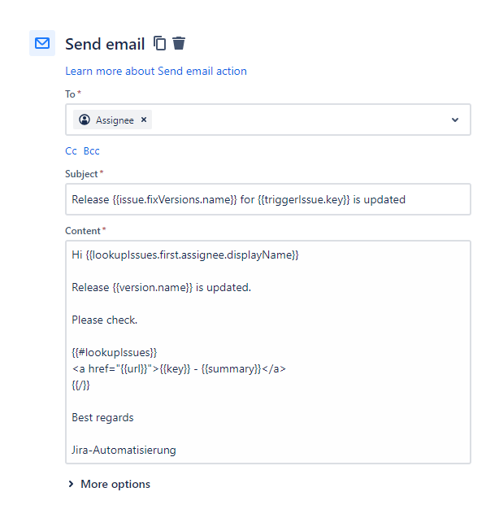Delete the Send email action
Screen dimensions: 499x505
coord(179,43)
